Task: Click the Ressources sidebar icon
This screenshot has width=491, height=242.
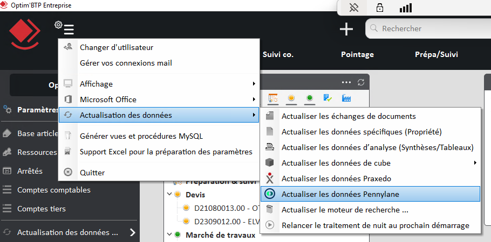Action: [7, 152]
